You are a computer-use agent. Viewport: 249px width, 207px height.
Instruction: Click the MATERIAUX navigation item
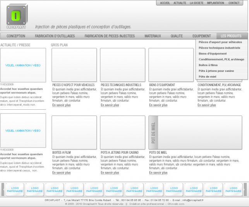[x=153, y=36]
